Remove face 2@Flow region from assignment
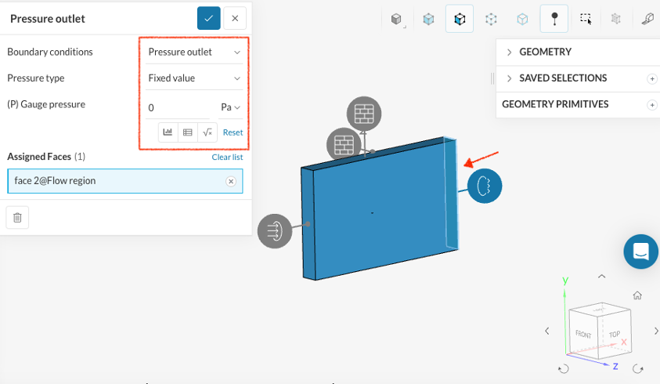This screenshot has height=384, width=660. [x=231, y=181]
